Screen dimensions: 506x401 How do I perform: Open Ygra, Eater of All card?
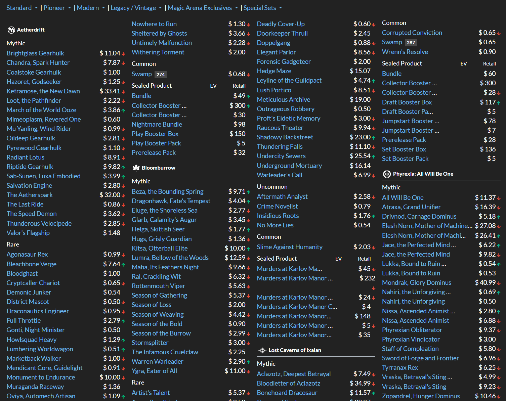(x=154, y=371)
